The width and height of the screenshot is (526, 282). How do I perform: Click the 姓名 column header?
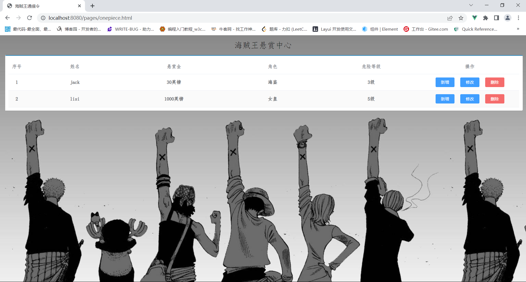(x=75, y=67)
